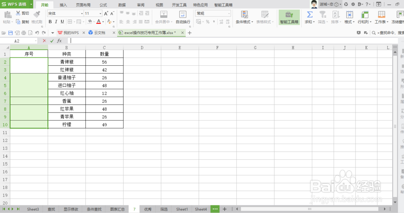The height and width of the screenshot is (213, 404).
Task: Open the Format cells menu icon
Action: 349,15
